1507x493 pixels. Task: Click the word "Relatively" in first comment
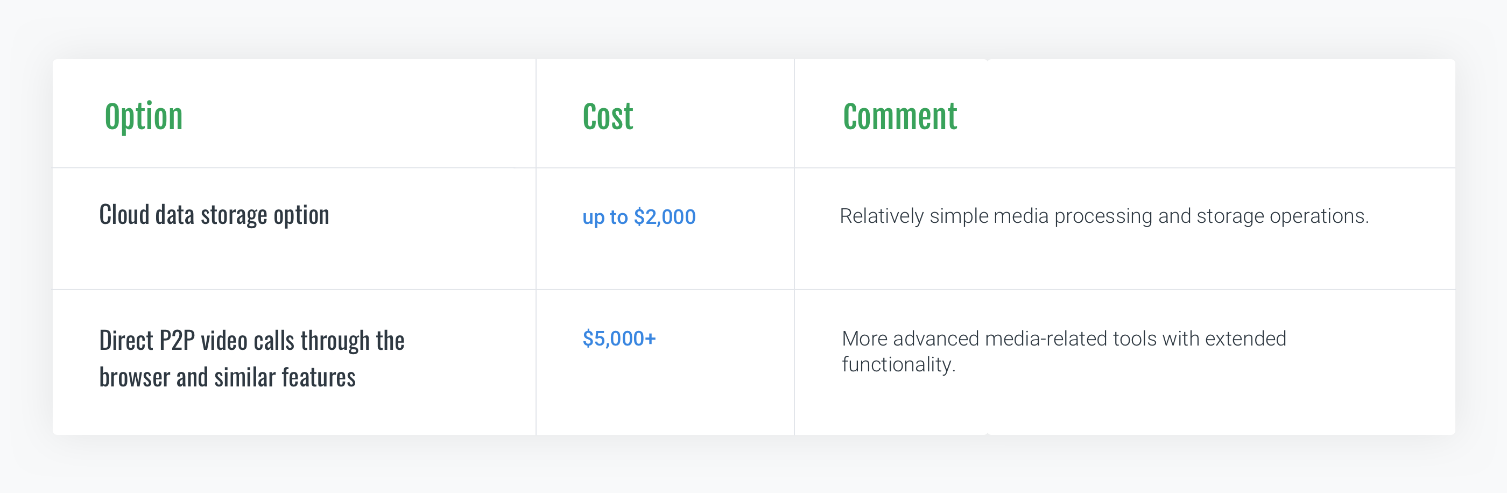[881, 216]
